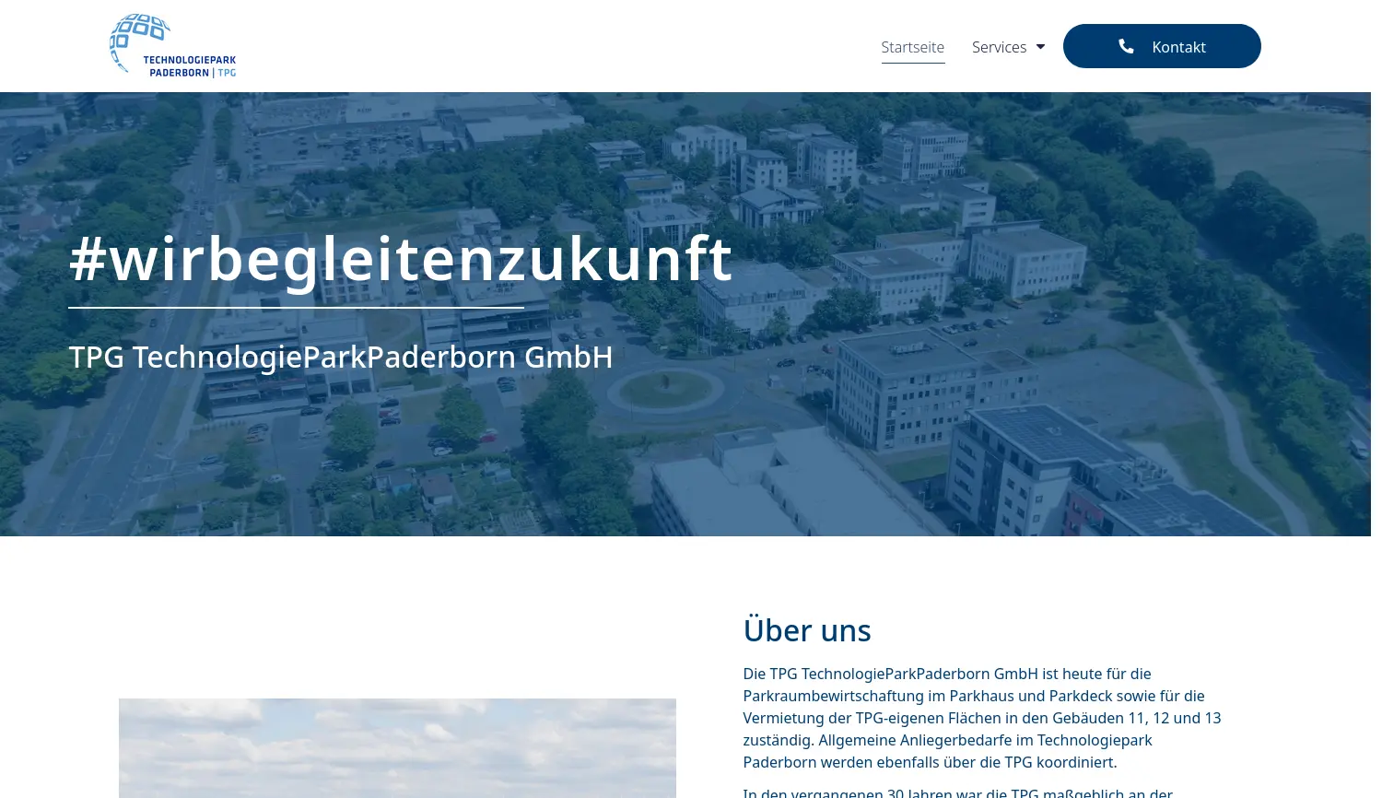The width and height of the screenshot is (1382, 798).
Task: Click the telephone receiver symbol top right
Action: [x=1126, y=46]
